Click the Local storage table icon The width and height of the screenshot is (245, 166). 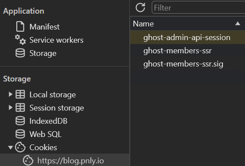point(20,94)
